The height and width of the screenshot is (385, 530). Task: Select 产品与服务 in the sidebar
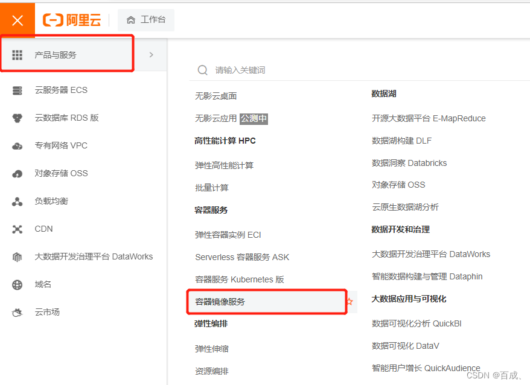(x=56, y=55)
